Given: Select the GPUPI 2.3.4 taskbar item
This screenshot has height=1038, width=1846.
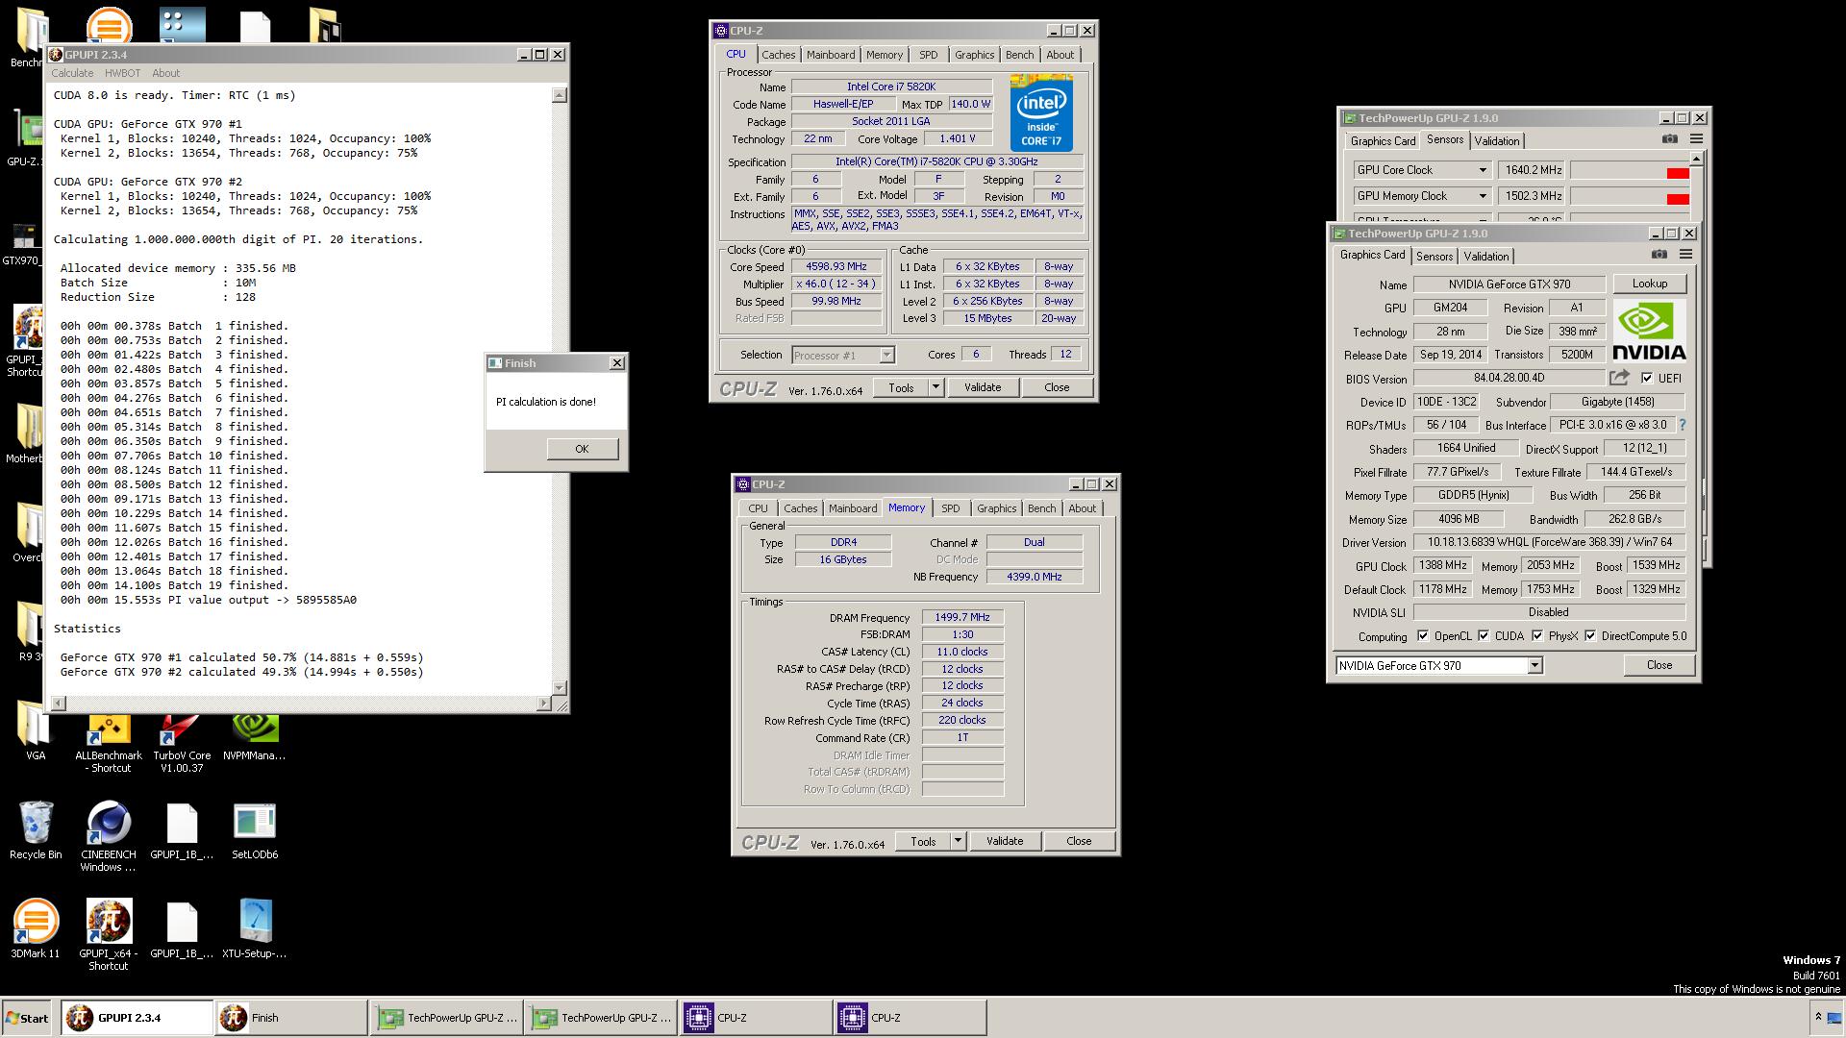Looking at the screenshot, I should 137,1018.
